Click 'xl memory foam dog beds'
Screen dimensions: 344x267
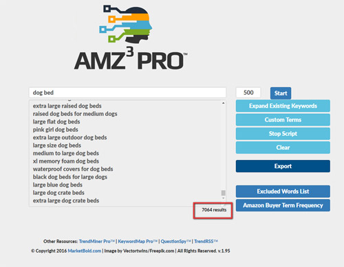(x=66, y=161)
